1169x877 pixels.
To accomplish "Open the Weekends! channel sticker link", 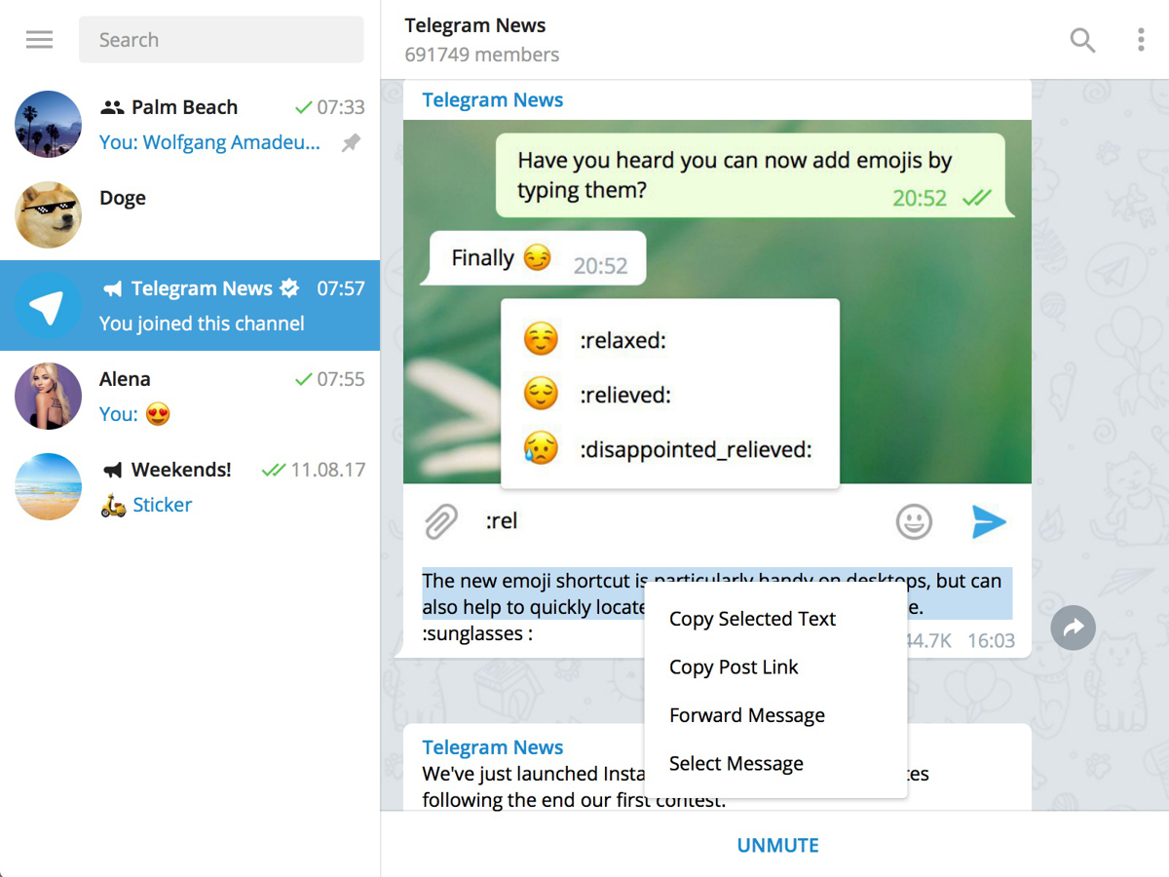I will pyautogui.click(x=162, y=505).
